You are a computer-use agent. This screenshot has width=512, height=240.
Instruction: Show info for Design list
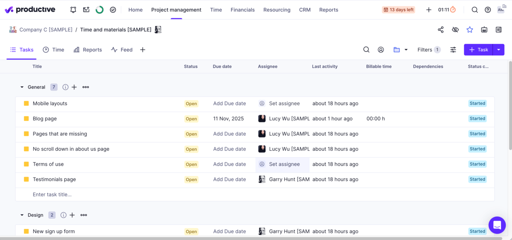[x=63, y=215]
